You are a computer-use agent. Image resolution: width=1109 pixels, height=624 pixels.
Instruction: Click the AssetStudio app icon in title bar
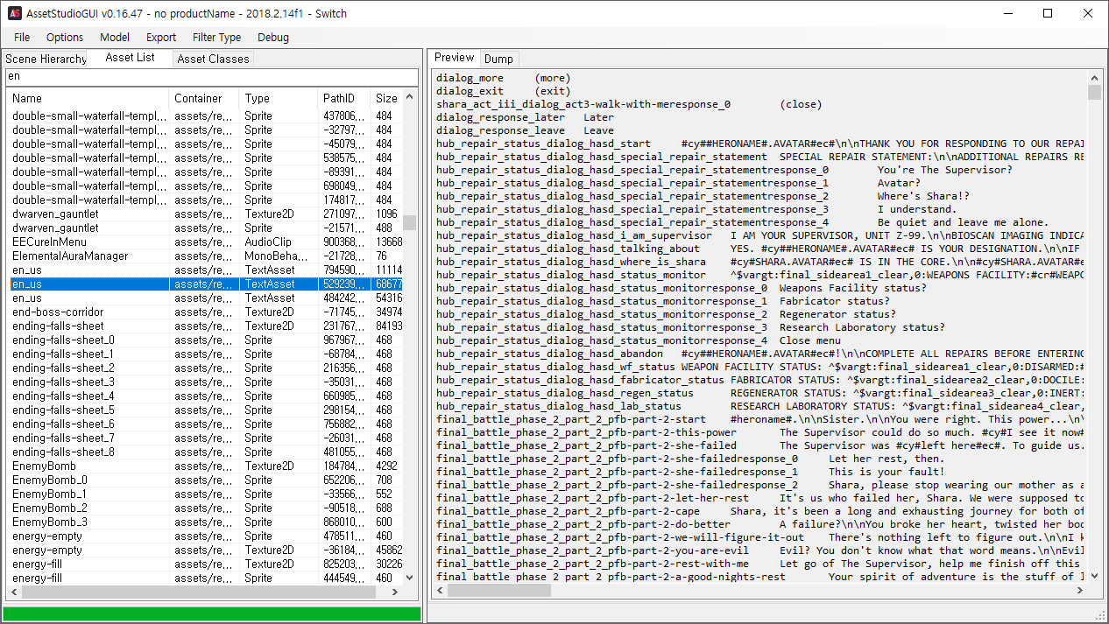coord(15,14)
